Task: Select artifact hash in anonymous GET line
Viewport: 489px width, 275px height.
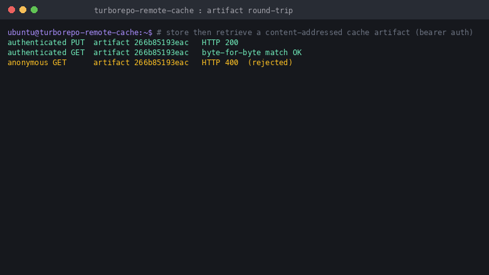Action: pos(161,62)
